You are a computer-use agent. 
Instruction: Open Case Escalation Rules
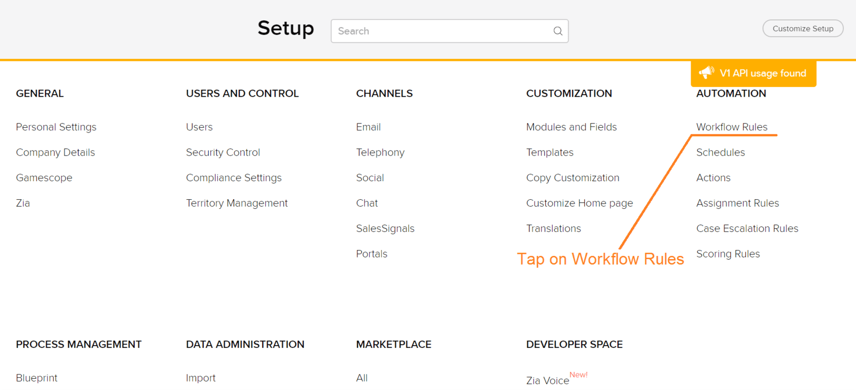pyautogui.click(x=747, y=229)
